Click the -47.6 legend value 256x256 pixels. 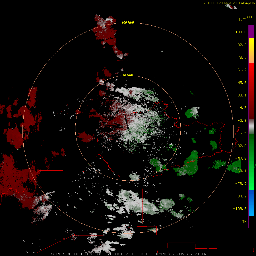click(241, 158)
